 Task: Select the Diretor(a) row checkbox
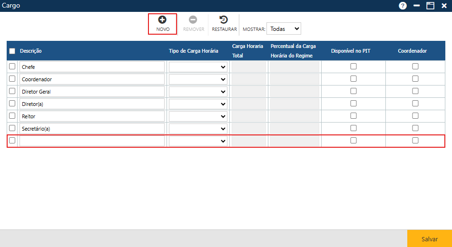12,104
